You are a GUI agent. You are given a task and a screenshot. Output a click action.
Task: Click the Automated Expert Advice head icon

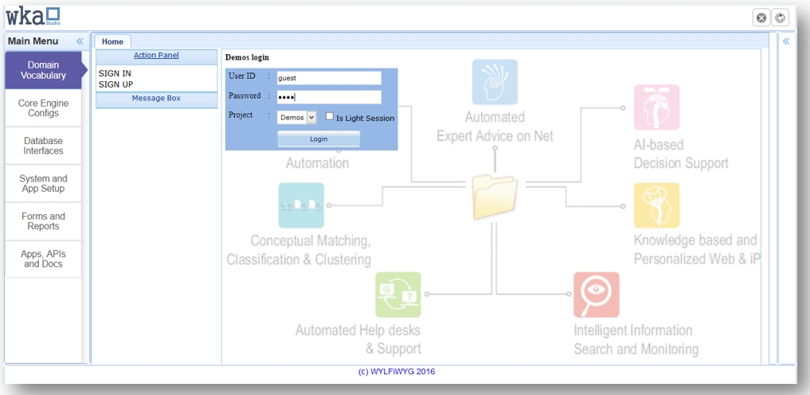click(495, 82)
